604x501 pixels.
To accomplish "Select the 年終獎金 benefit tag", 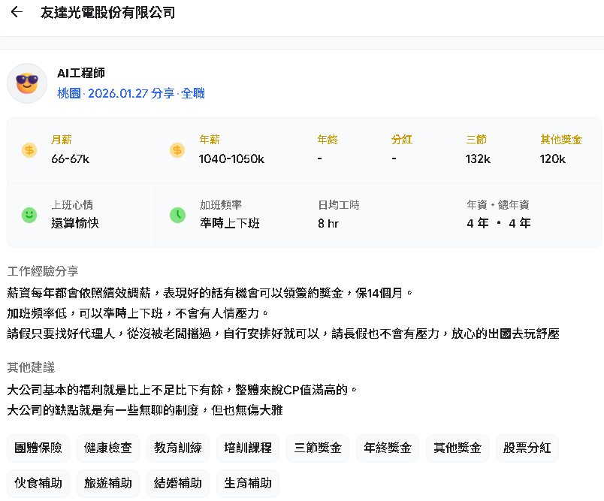I will point(388,448).
